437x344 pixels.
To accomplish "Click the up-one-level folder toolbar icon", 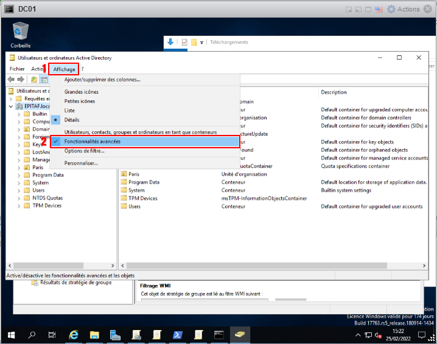I will (34, 80).
